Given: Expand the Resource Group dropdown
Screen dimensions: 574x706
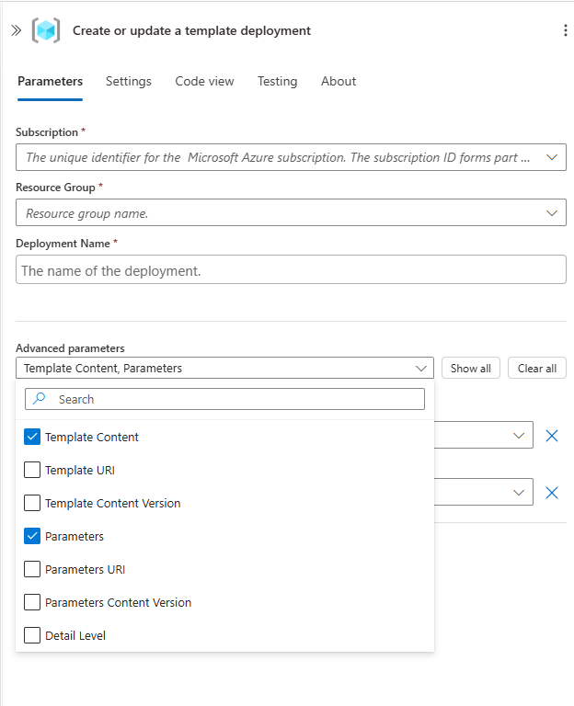Looking at the screenshot, I should tap(291, 212).
